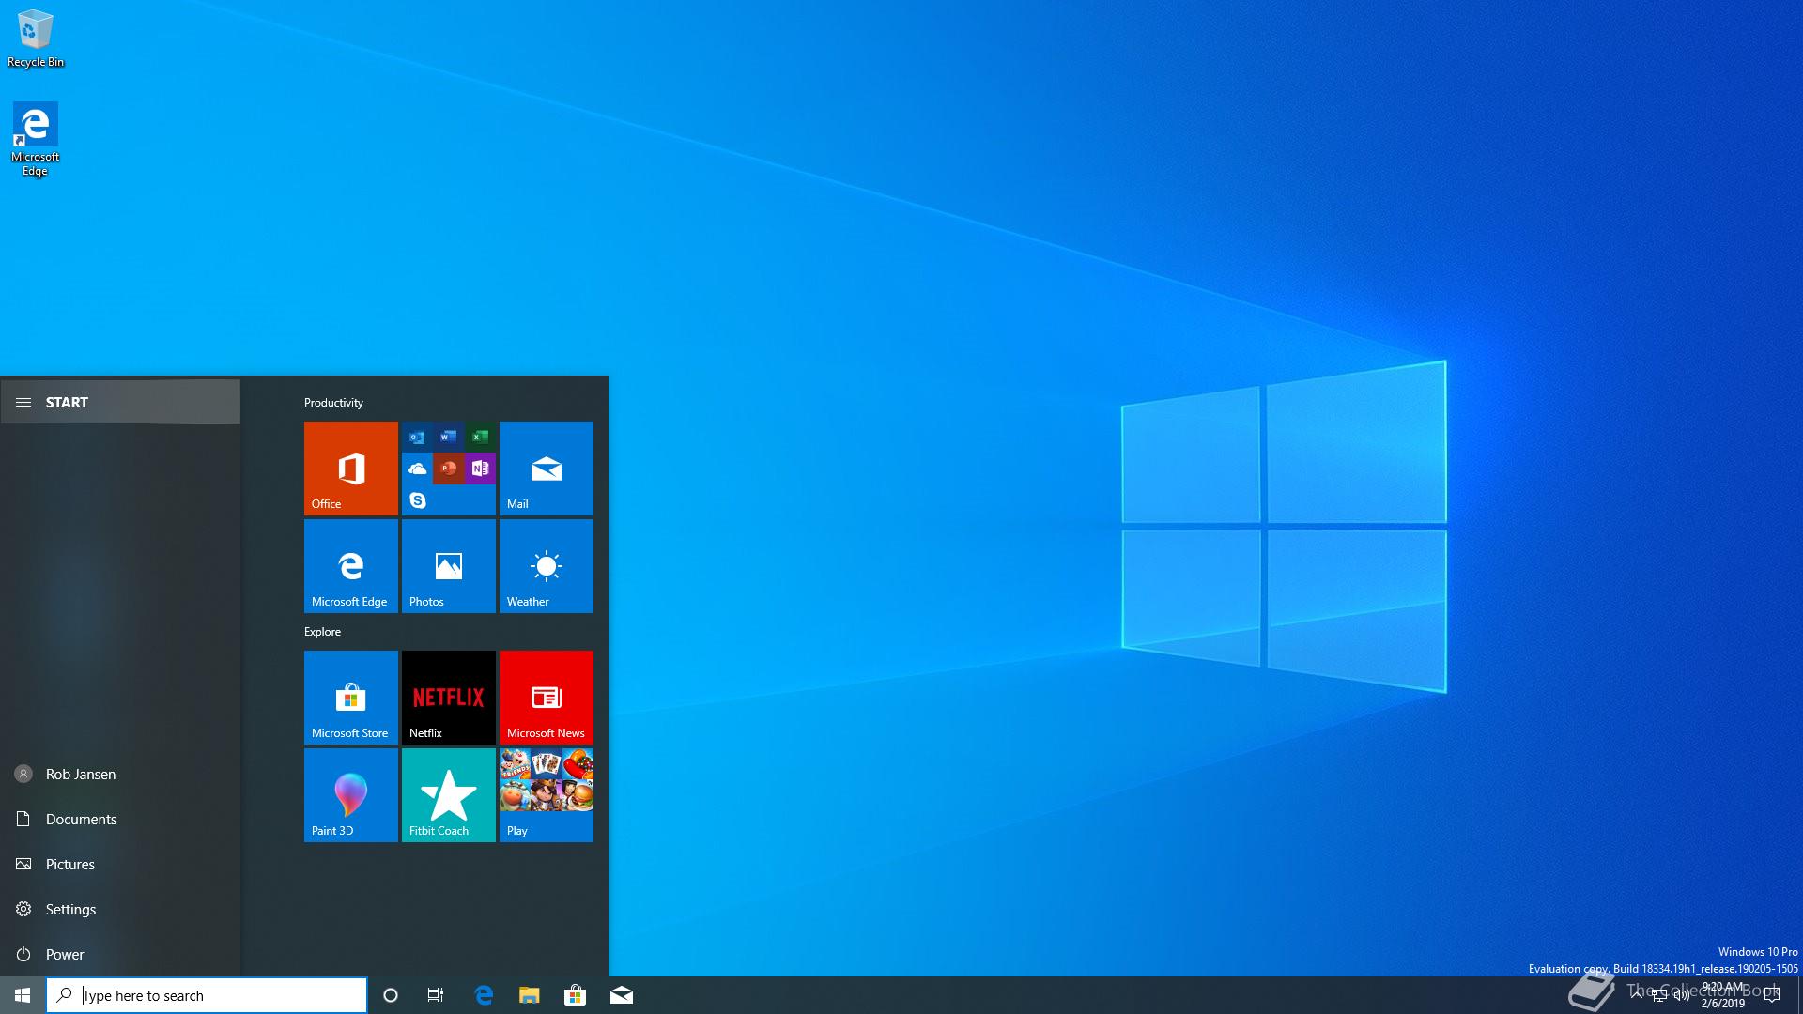
Task: Click the Productivity group header
Action: (x=333, y=402)
